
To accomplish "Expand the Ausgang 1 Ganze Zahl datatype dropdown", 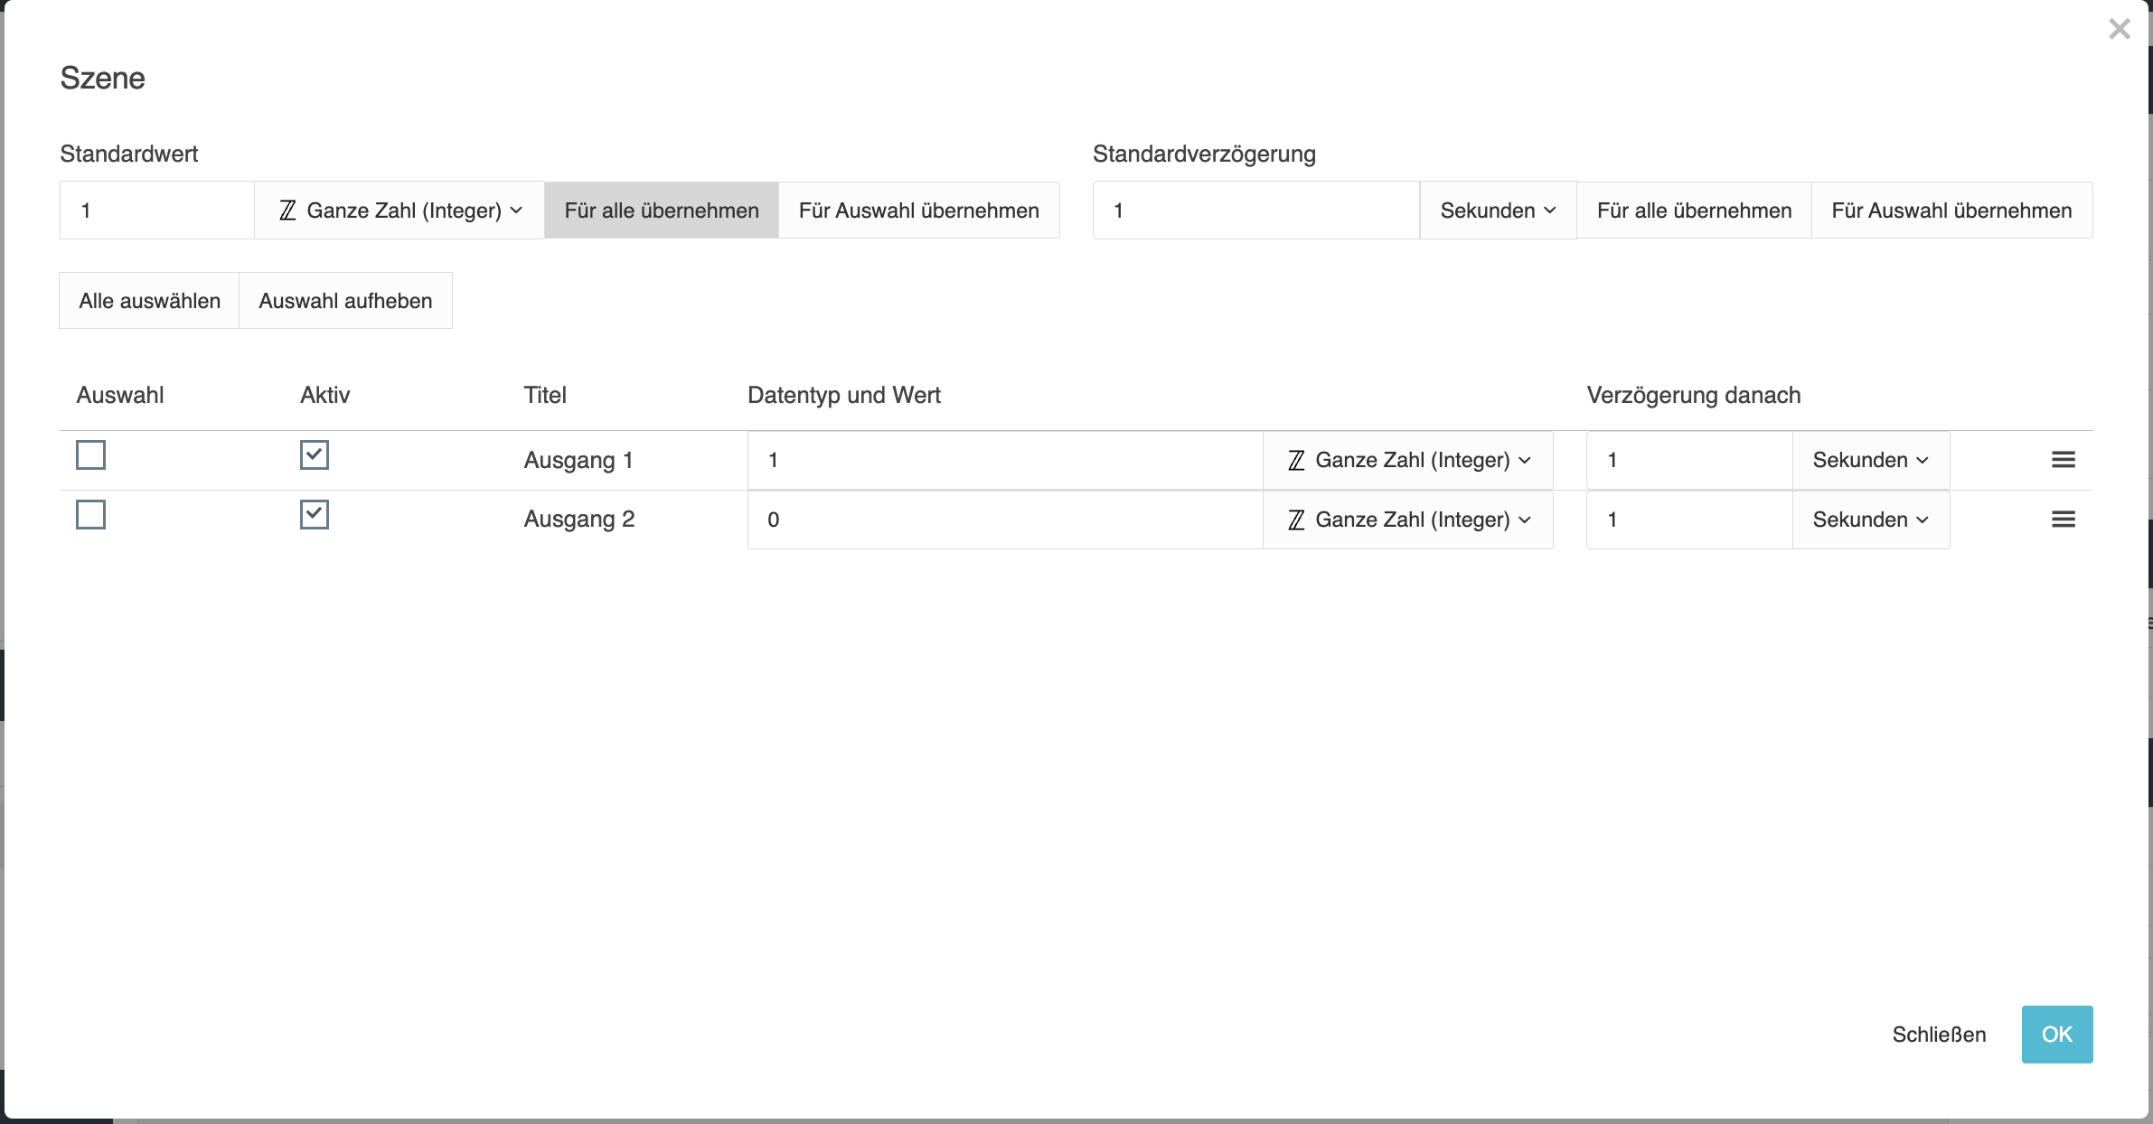I will click(x=1407, y=460).
